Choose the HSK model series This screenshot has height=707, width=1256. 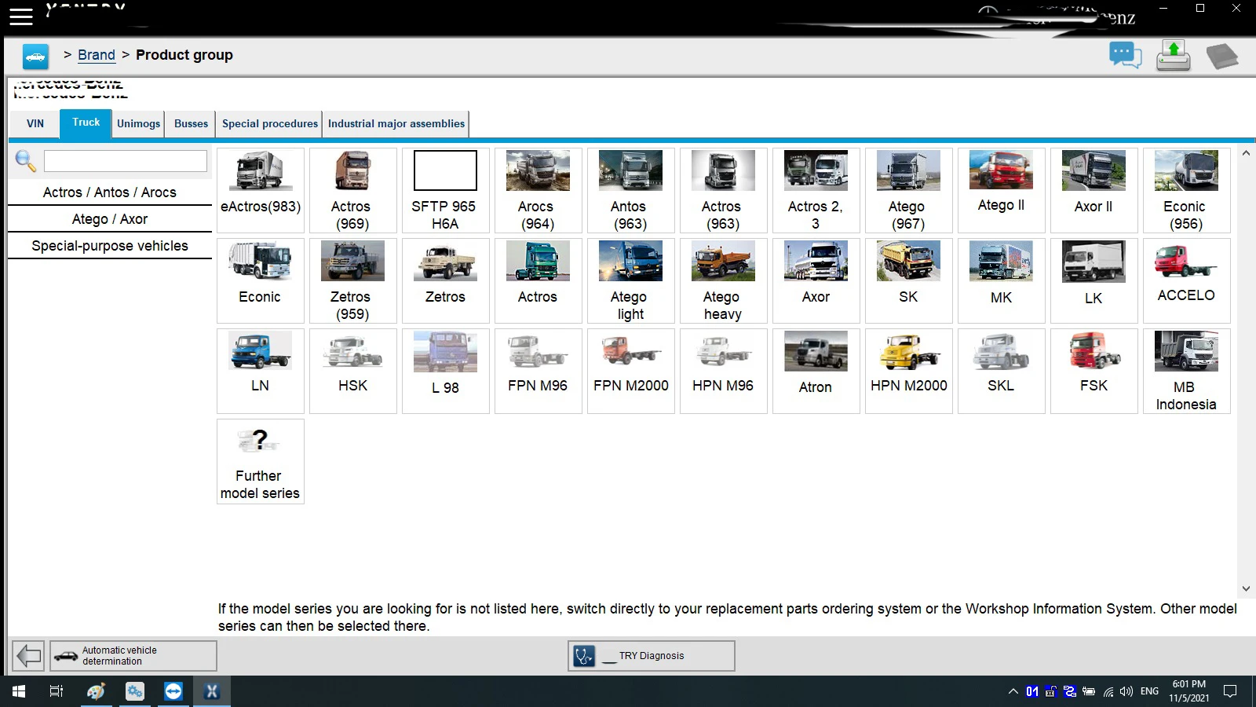353,371
